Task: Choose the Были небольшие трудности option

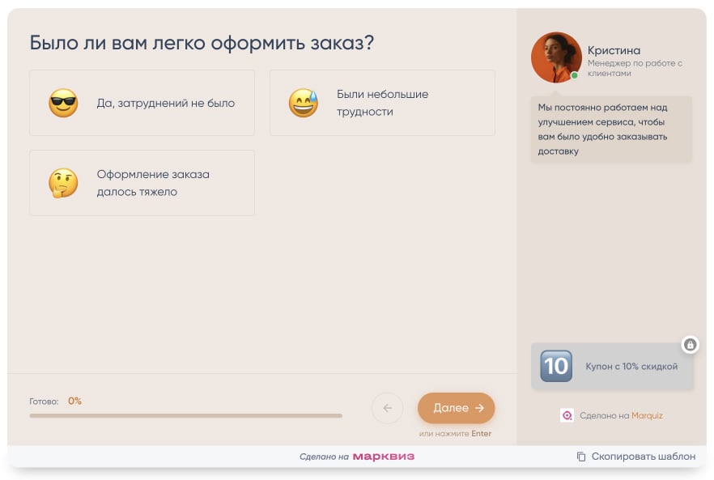Action: pyautogui.click(x=382, y=103)
